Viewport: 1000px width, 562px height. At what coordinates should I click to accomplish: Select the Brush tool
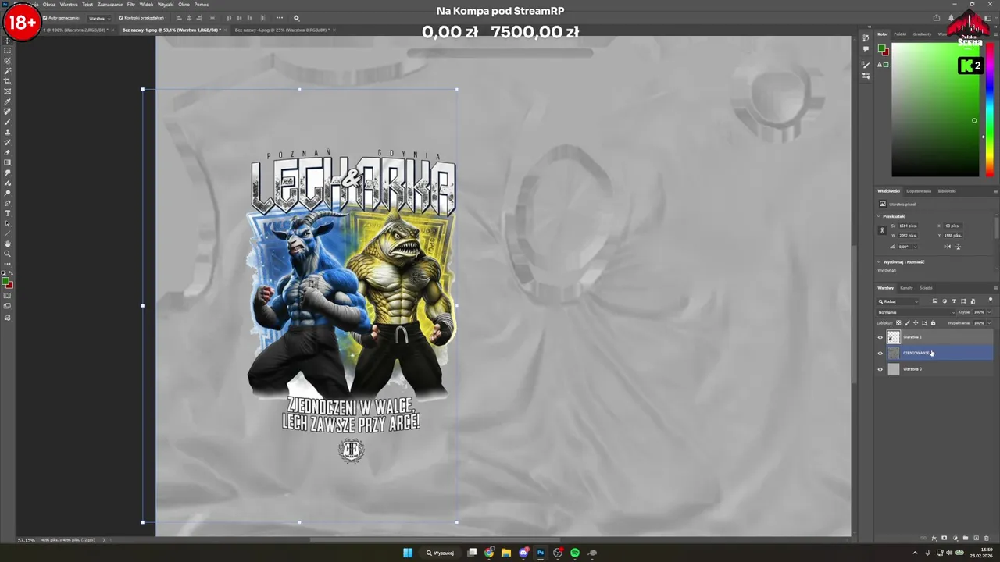click(x=8, y=122)
